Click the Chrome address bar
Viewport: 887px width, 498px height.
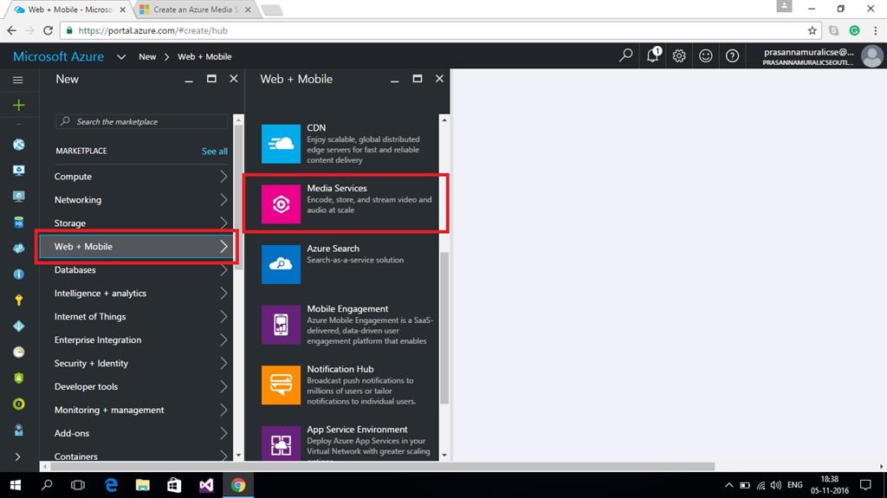click(441, 30)
